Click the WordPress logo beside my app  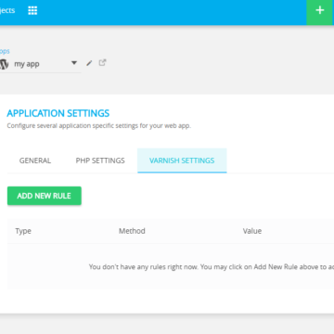click(x=4, y=64)
